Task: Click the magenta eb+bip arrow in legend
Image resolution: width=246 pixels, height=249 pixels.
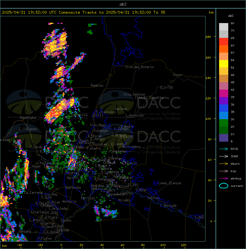Action: click(x=224, y=179)
